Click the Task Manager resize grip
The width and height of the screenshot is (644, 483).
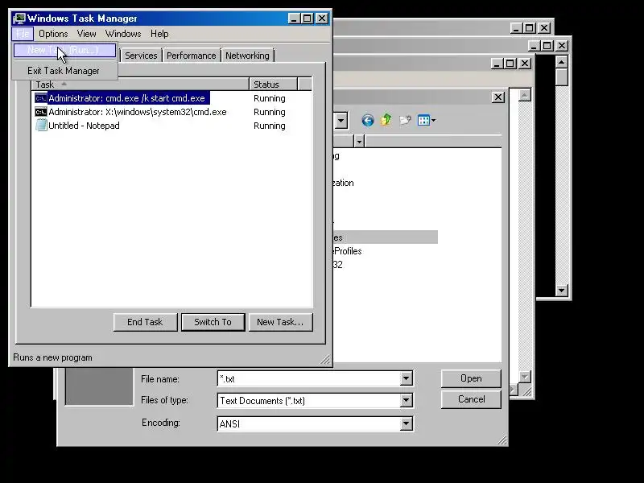[x=325, y=360]
